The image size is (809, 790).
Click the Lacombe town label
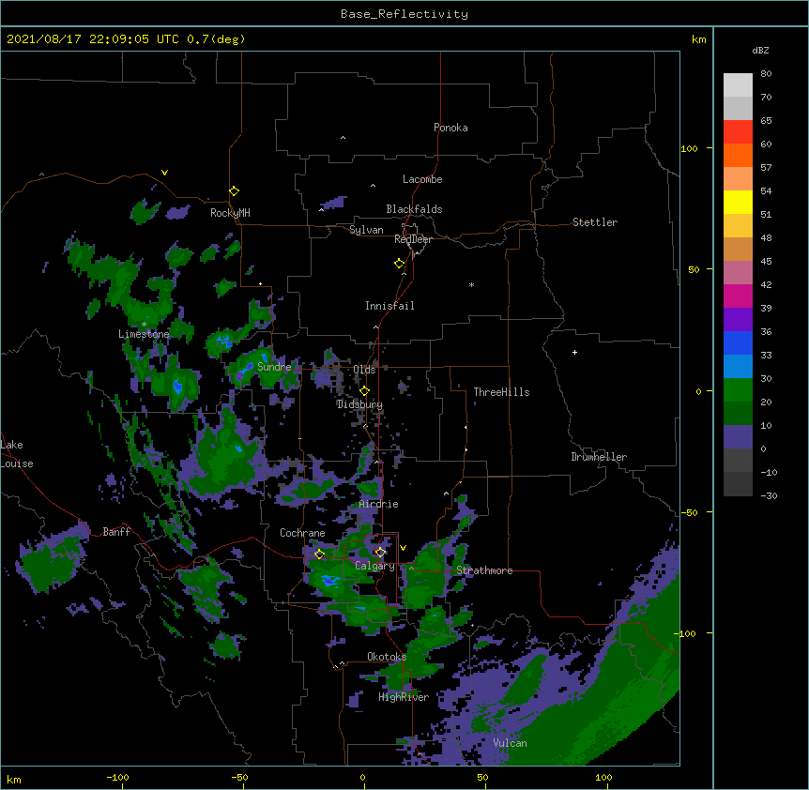click(x=422, y=179)
